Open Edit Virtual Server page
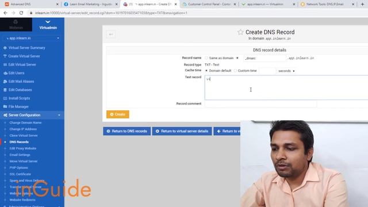This screenshot has width=368, height=207. coord(22,64)
